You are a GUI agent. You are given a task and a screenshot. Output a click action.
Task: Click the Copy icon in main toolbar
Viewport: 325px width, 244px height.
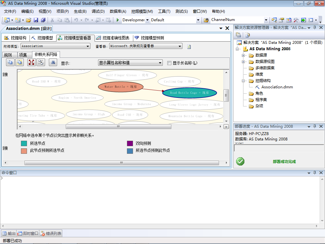tap(59, 20)
